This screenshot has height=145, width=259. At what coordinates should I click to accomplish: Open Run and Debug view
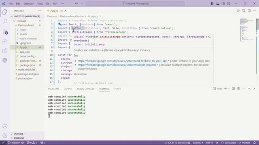(5, 41)
